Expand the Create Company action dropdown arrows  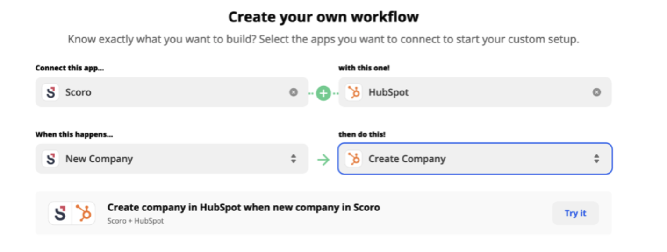pos(596,159)
